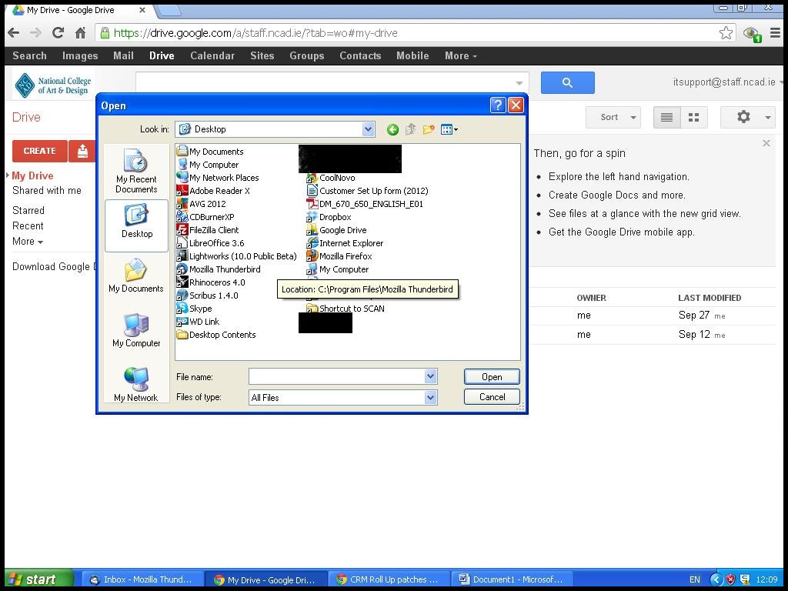Image resolution: width=788 pixels, height=591 pixels.
Task: Open Recent in Drive sidebar
Action: click(28, 226)
